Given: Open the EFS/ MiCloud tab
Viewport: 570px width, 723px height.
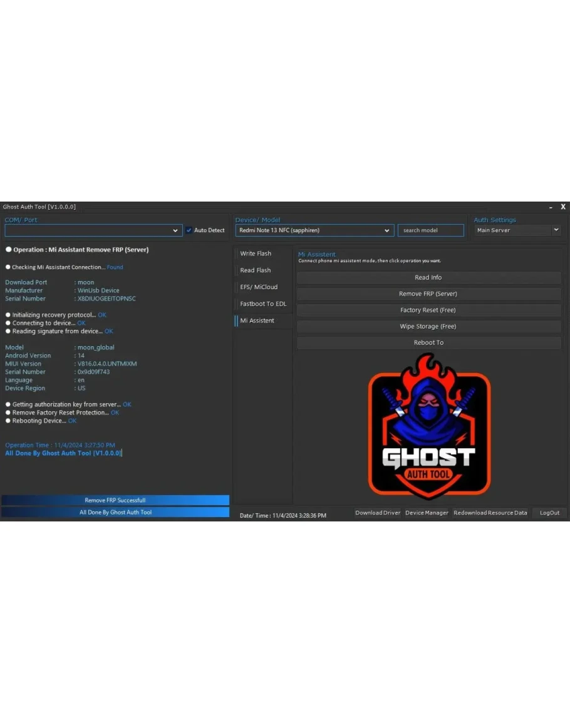Looking at the screenshot, I should (x=259, y=287).
